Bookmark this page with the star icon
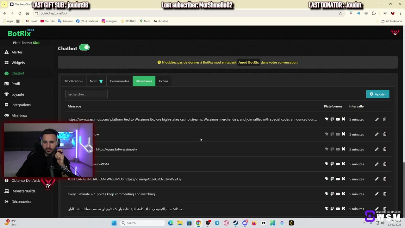 [340, 13]
